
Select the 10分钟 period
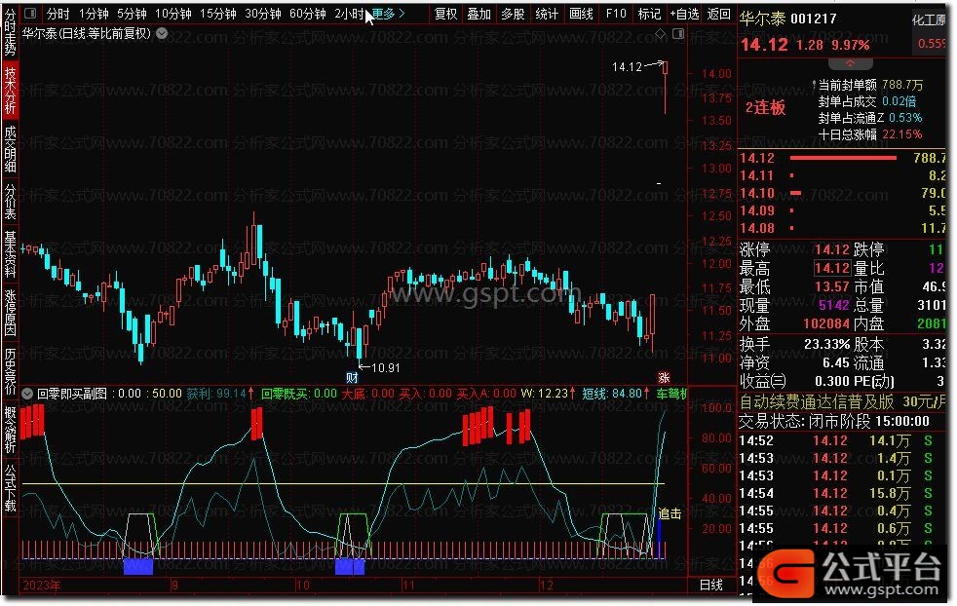[173, 14]
